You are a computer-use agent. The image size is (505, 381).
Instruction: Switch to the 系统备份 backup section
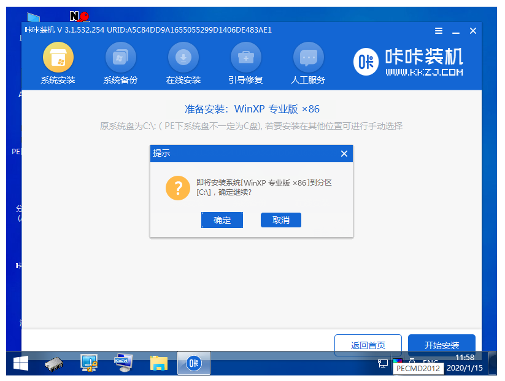pos(120,64)
